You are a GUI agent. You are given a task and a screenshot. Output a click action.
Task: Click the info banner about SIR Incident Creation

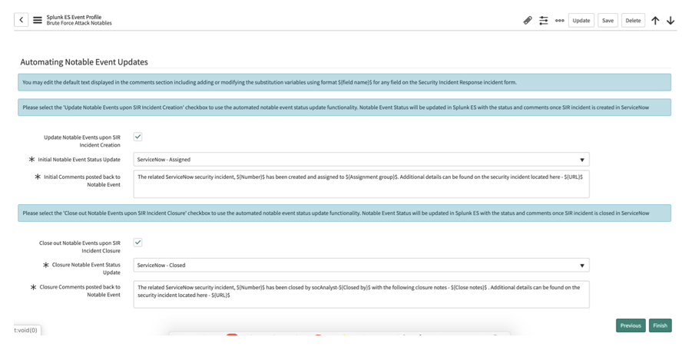point(344,107)
